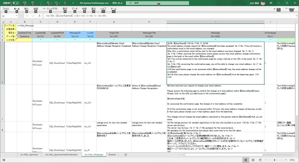Click the previous sheet navigation arrow
299x163 pixels.
[x=5, y=155]
